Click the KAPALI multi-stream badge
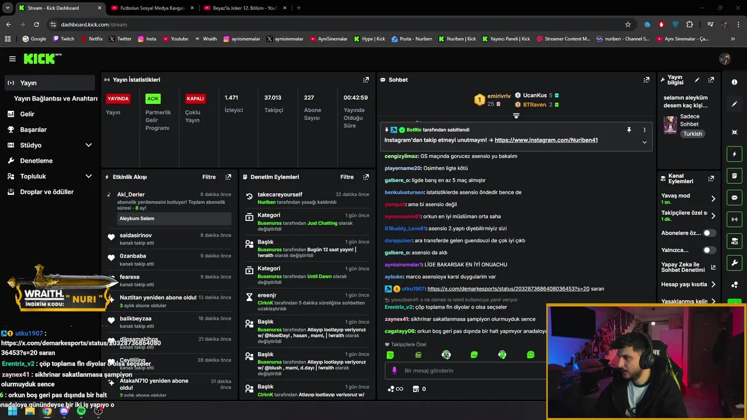This screenshot has width=747, height=420. 195,99
